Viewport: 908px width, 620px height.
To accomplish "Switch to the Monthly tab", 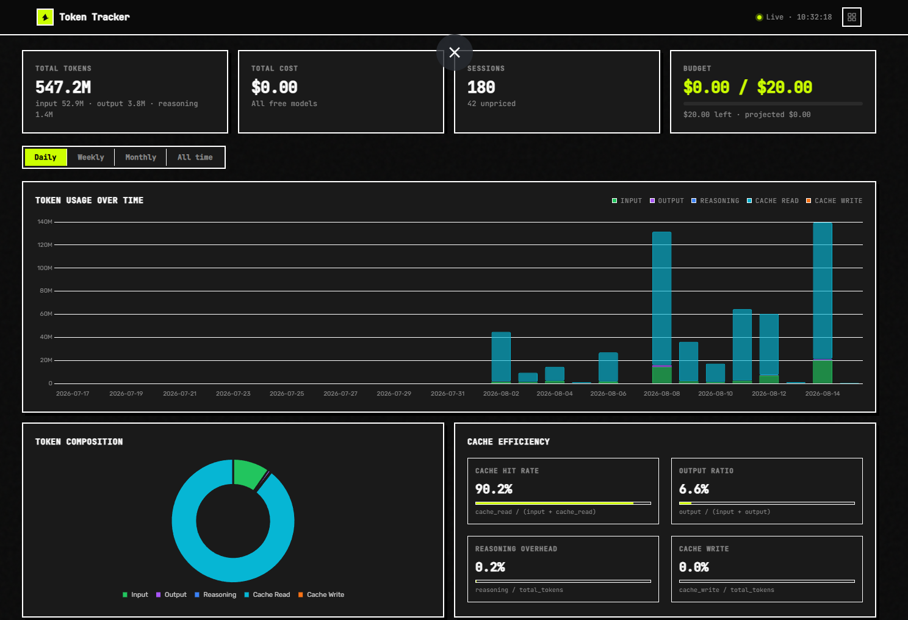I will (x=141, y=157).
